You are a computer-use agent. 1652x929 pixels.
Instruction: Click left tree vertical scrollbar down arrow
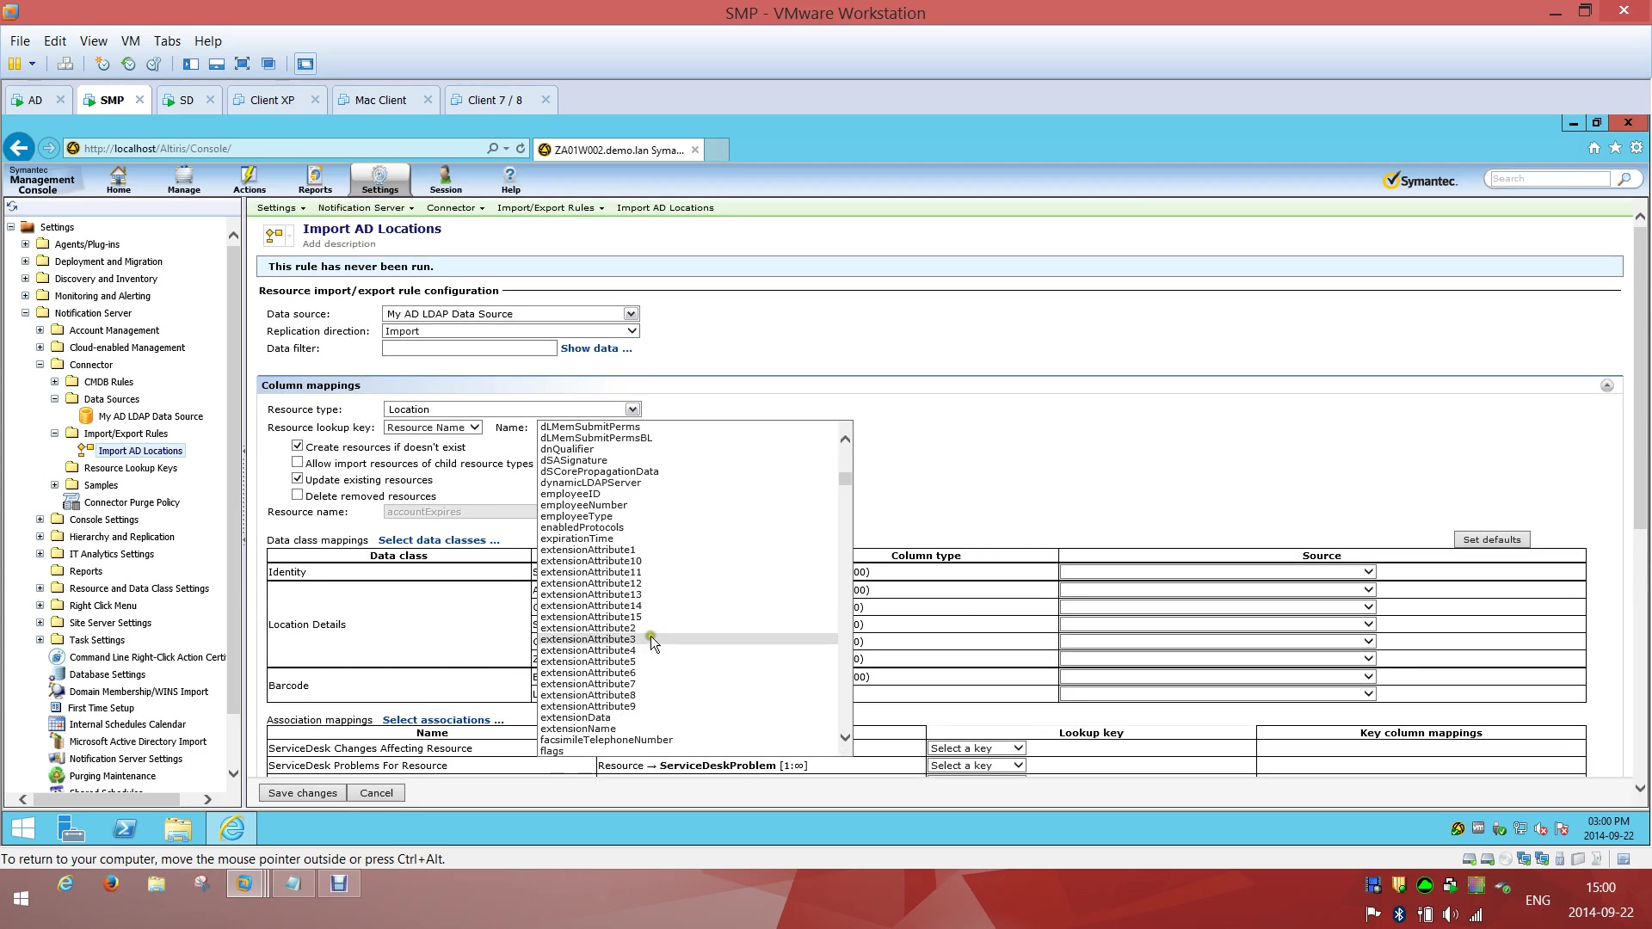(233, 773)
